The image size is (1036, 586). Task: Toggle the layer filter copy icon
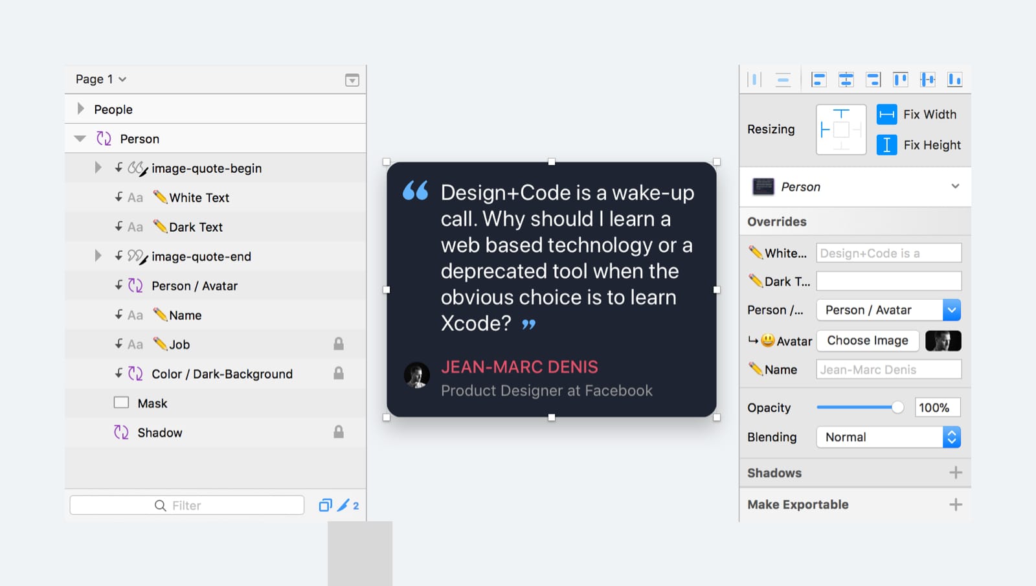click(325, 505)
